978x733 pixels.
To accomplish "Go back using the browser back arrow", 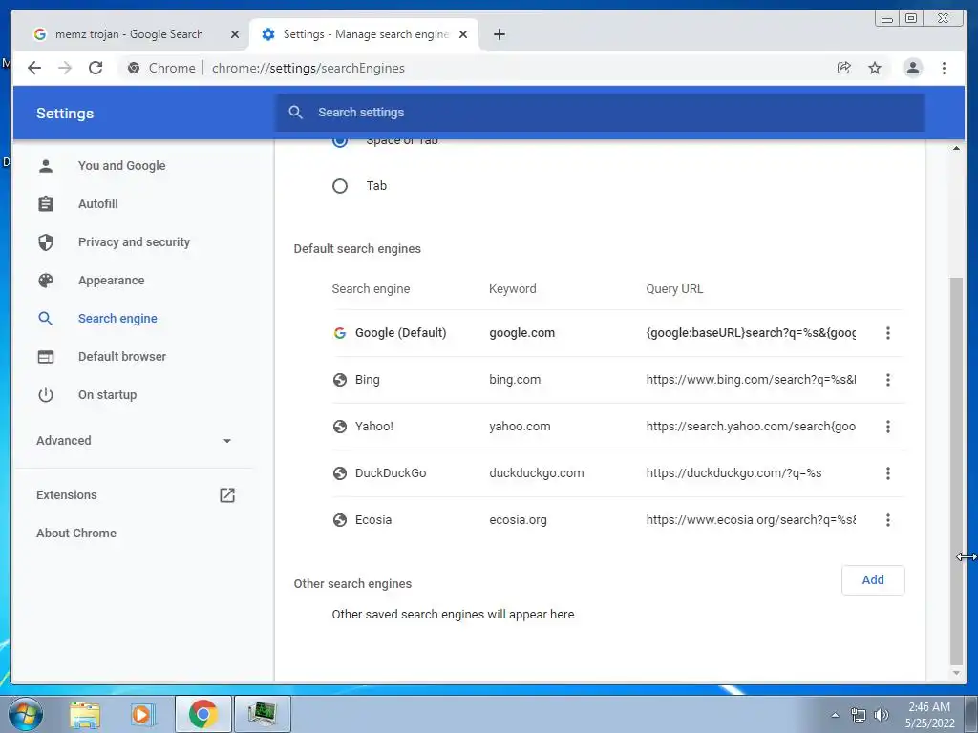I will (x=34, y=68).
